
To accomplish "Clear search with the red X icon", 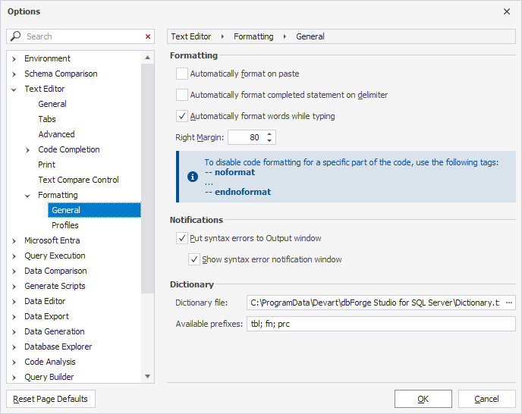I will [148, 36].
